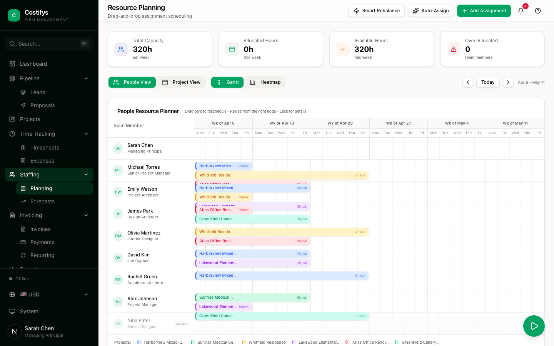Open the Auto-Assign tool
This screenshot has height=346, width=554.
tap(431, 11)
